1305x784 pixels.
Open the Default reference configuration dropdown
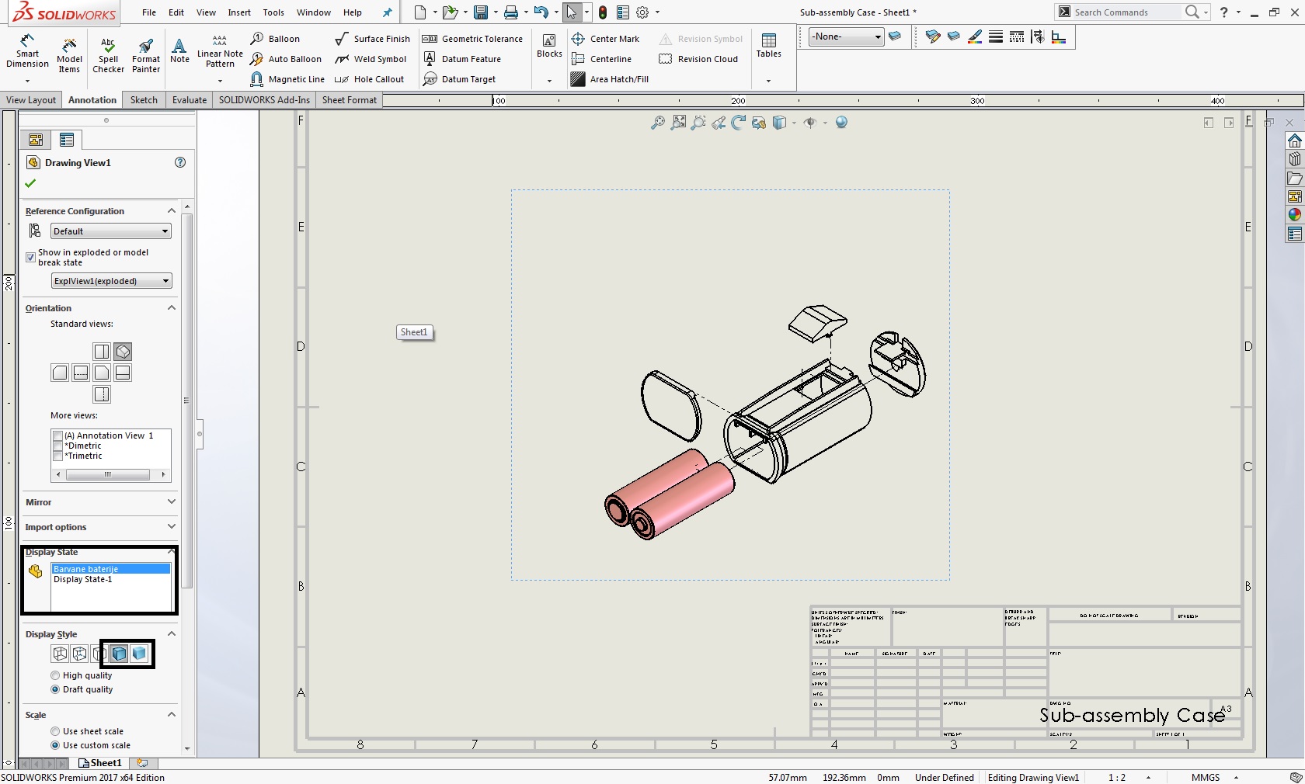coord(110,231)
